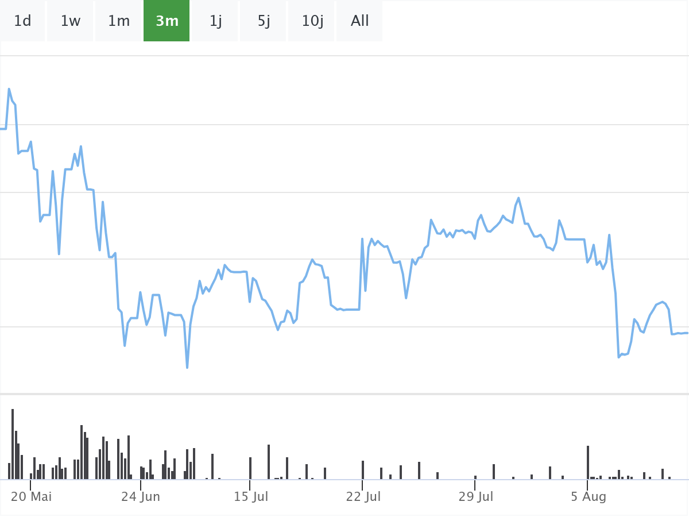Image resolution: width=689 pixels, height=517 pixels.
Task: Click the "20 Mai" date axis label
Action: [32, 497]
